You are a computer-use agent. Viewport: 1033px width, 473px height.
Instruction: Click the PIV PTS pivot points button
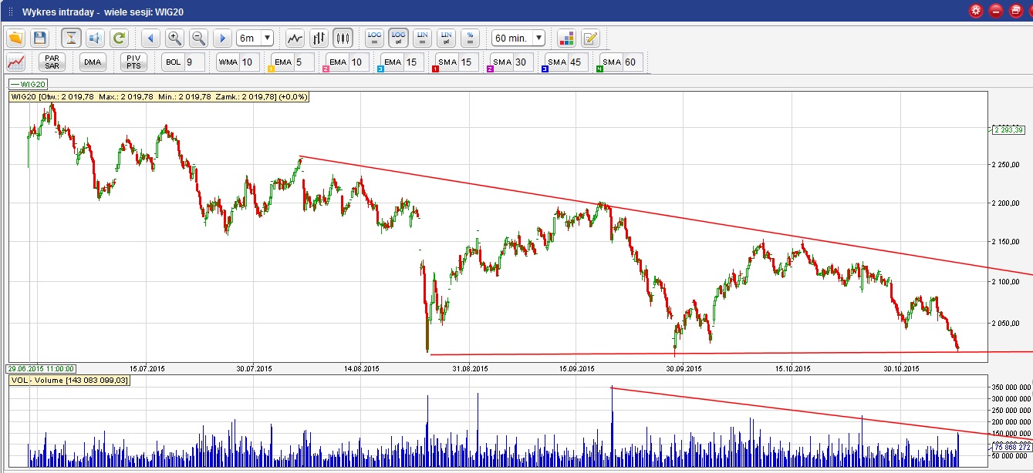click(x=133, y=62)
